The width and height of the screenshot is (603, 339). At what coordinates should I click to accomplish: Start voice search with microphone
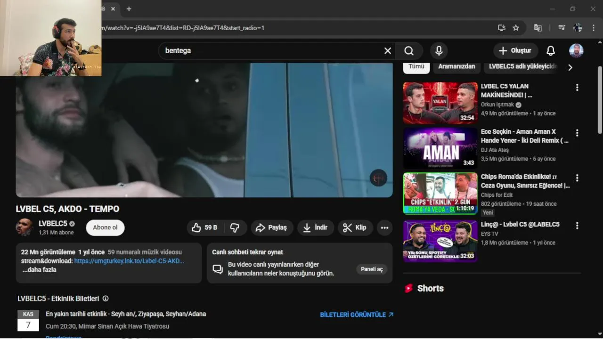[439, 50]
